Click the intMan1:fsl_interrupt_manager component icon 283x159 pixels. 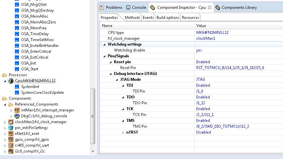[x=17, y=110]
